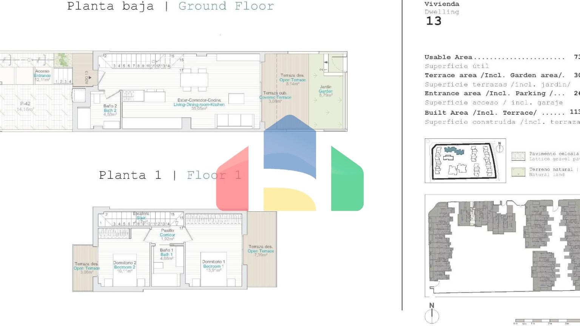Click the P-42 parking space label
This screenshot has height=326, width=580.
(x=25, y=106)
